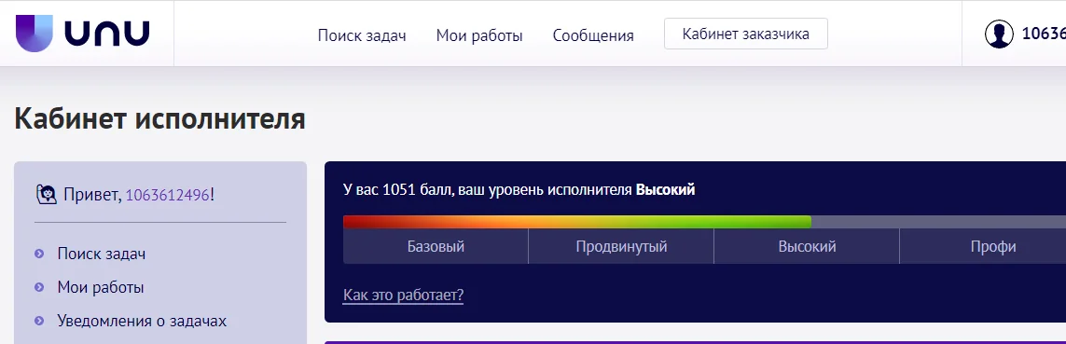
Task: Open Уведомления о задачах in the sidebar
Action: click(x=142, y=320)
